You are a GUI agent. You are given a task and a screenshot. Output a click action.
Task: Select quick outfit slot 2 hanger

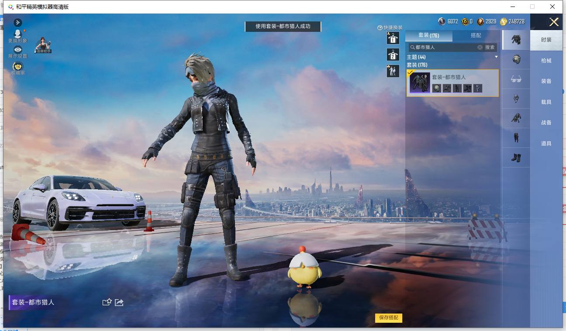393,55
